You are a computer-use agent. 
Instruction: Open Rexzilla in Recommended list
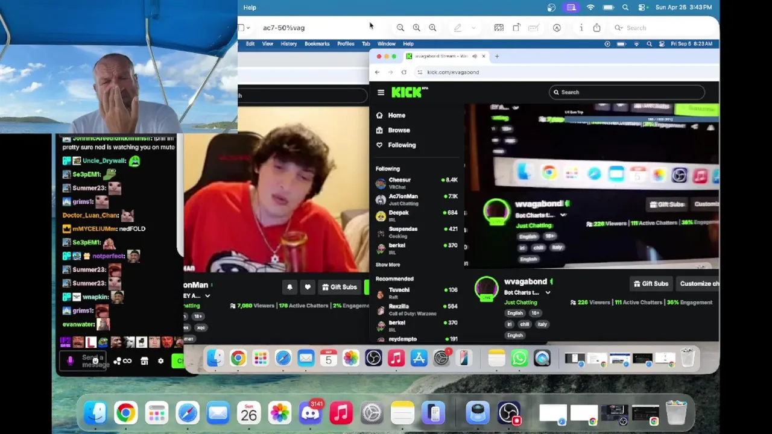point(416,309)
